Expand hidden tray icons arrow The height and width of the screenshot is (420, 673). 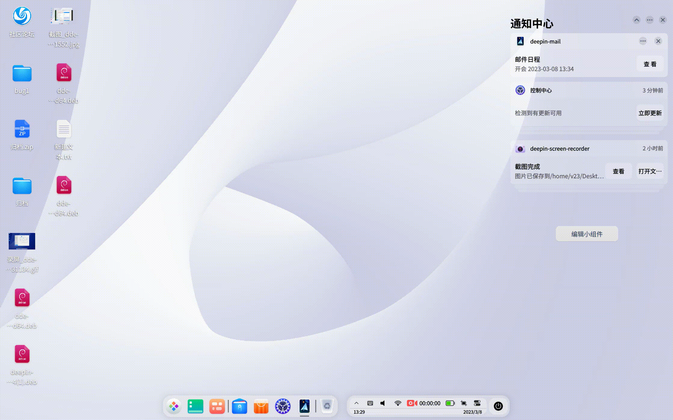[x=356, y=403]
